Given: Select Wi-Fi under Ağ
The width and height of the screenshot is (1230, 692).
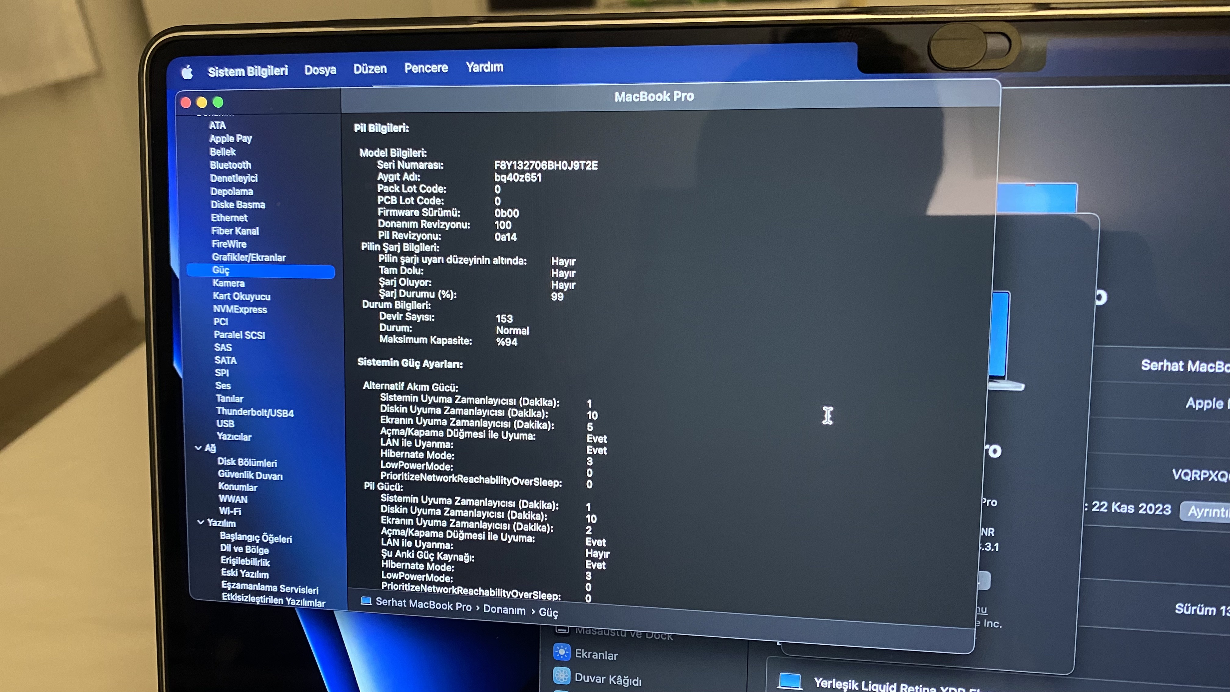Looking at the screenshot, I should (230, 511).
